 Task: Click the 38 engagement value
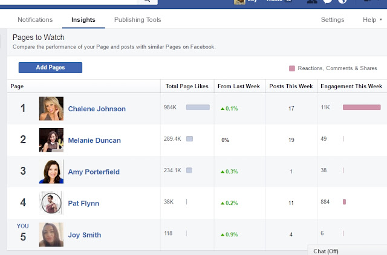324,170
